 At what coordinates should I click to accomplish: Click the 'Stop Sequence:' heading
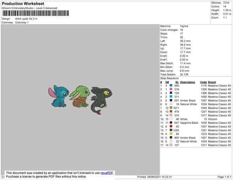(x=170, y=78)
